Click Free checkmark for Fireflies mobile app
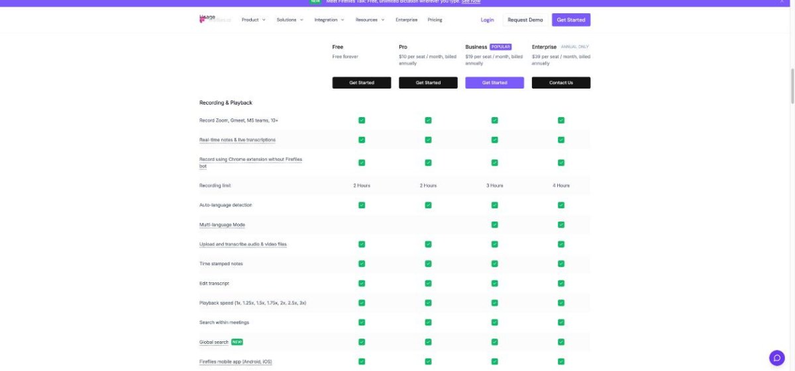The height and width of the screenshot is (371, 795). click(x=362, y=362)
